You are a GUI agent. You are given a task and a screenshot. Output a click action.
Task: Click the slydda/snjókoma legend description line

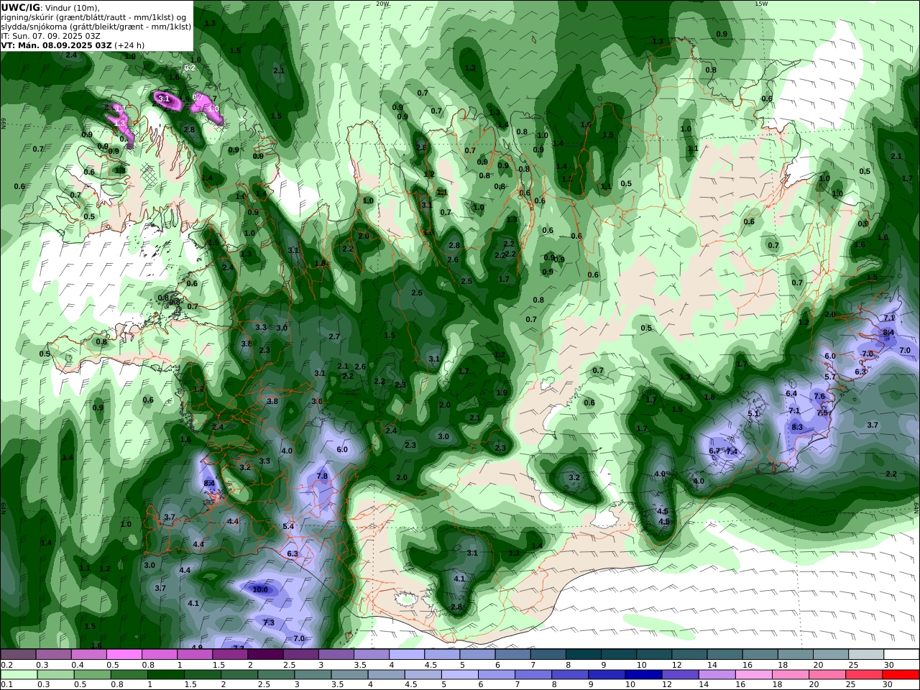pyautogui.click(x=96, y=27)
